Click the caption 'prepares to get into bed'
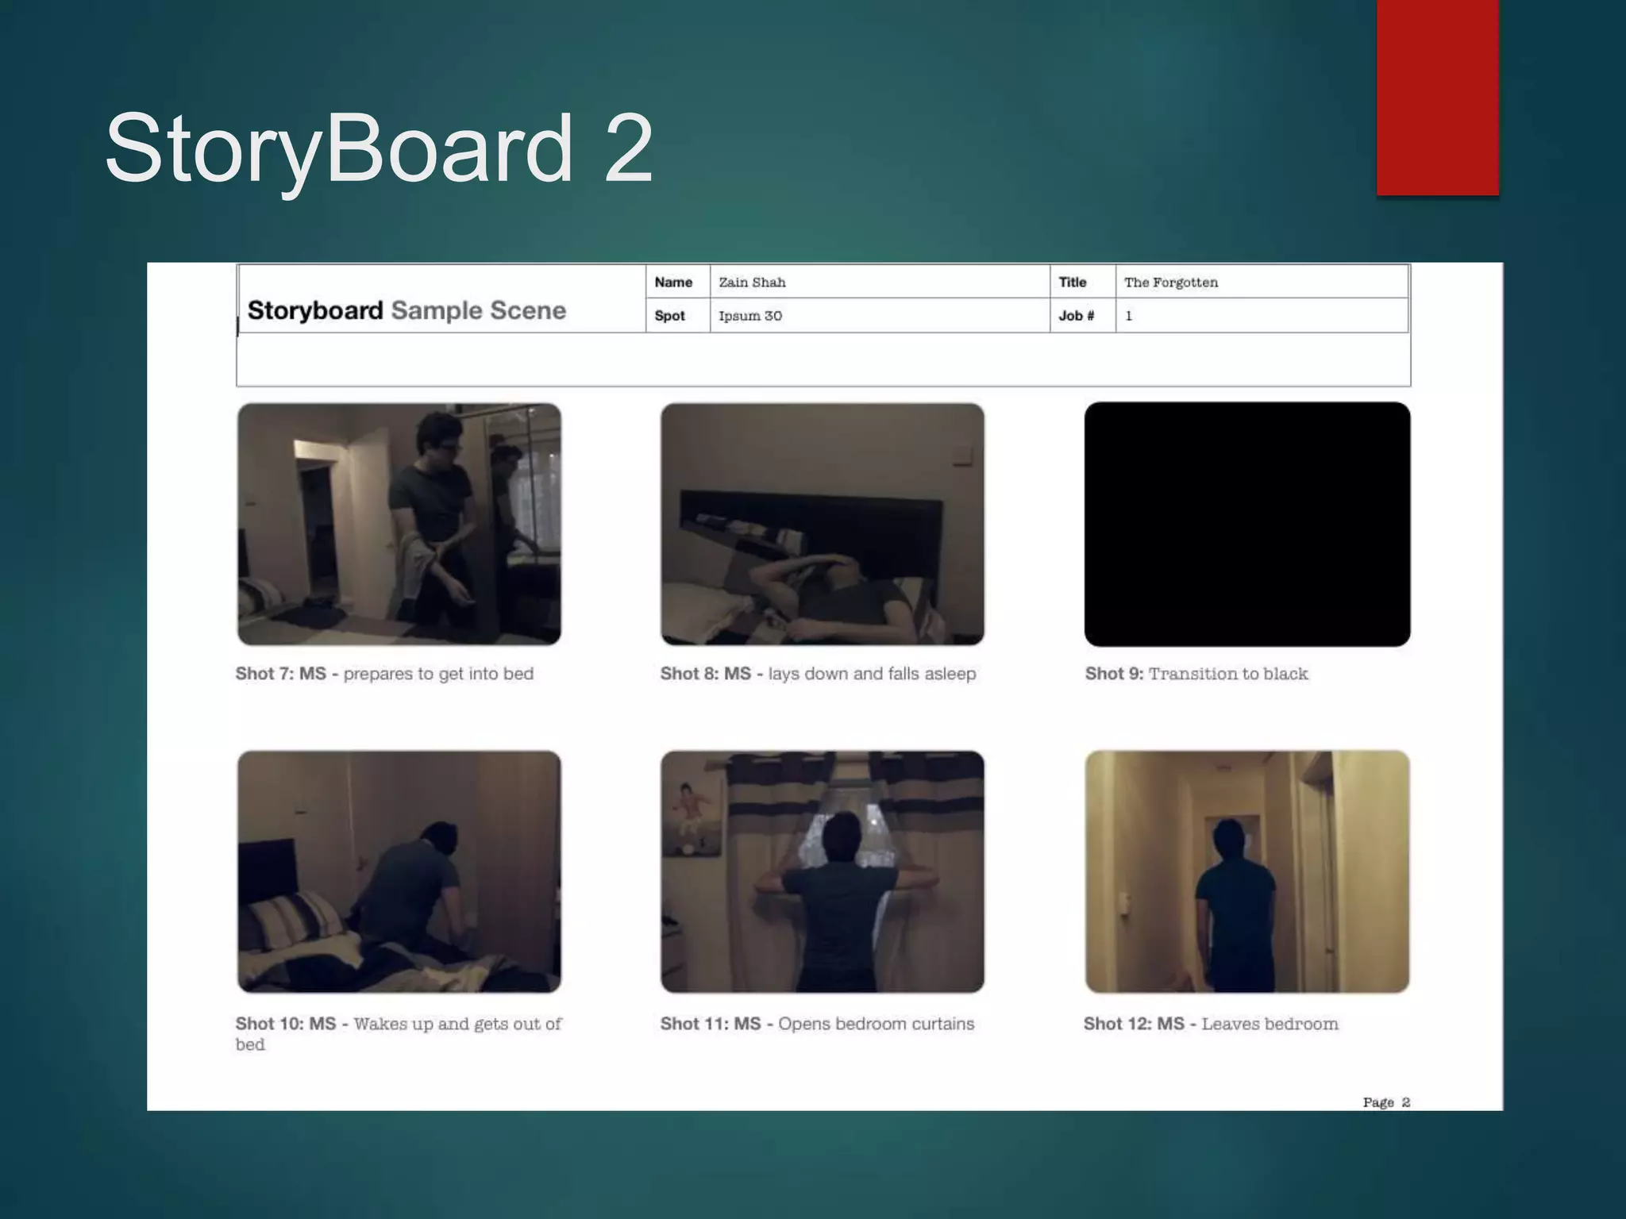This screenshot has width=1626, height=1219. 438,674
